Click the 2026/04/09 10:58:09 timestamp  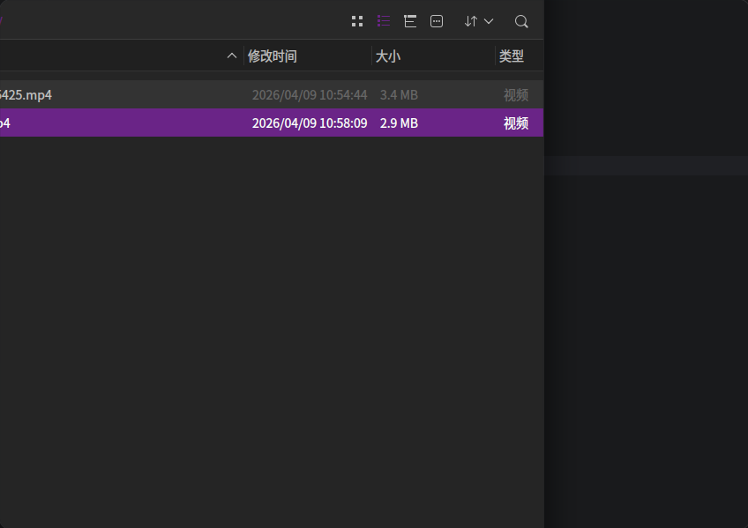[x=310, y=123]
